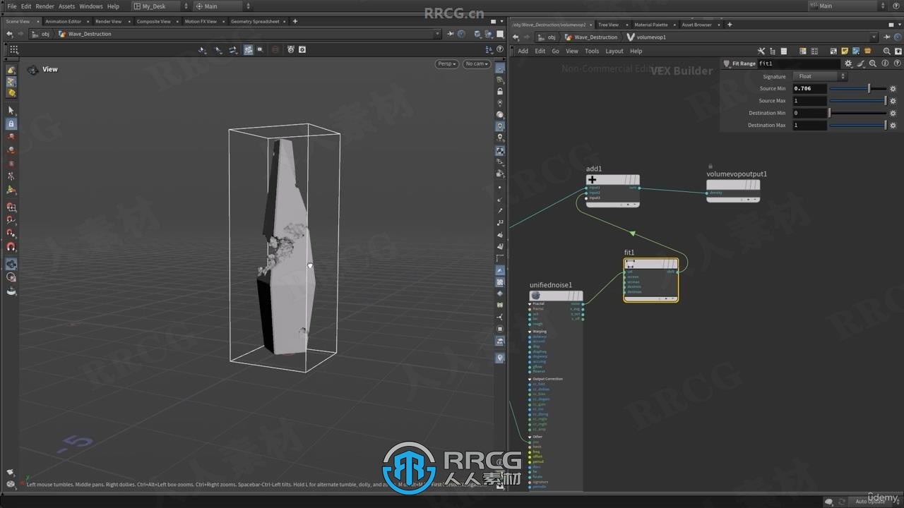The image size is (904, 508).
Task: Open the shelf grid icon above viewport
Action: [13, 49]
